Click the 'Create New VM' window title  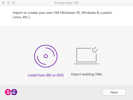point(66,3)
